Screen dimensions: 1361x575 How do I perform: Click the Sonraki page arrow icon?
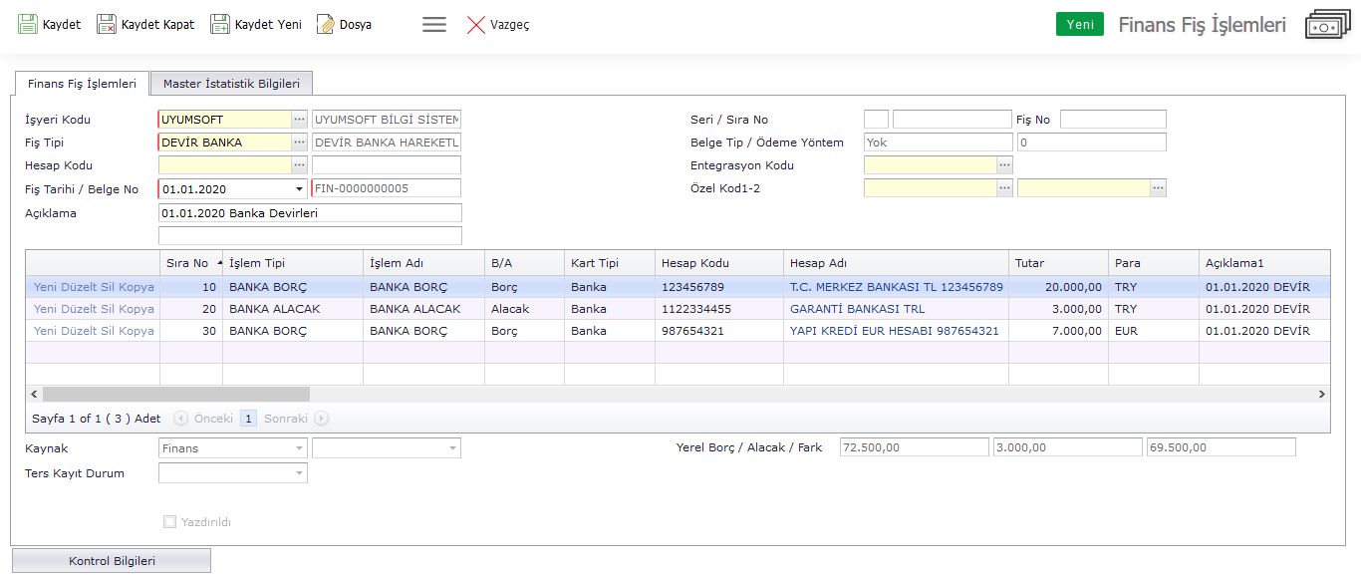coord(322,419)
